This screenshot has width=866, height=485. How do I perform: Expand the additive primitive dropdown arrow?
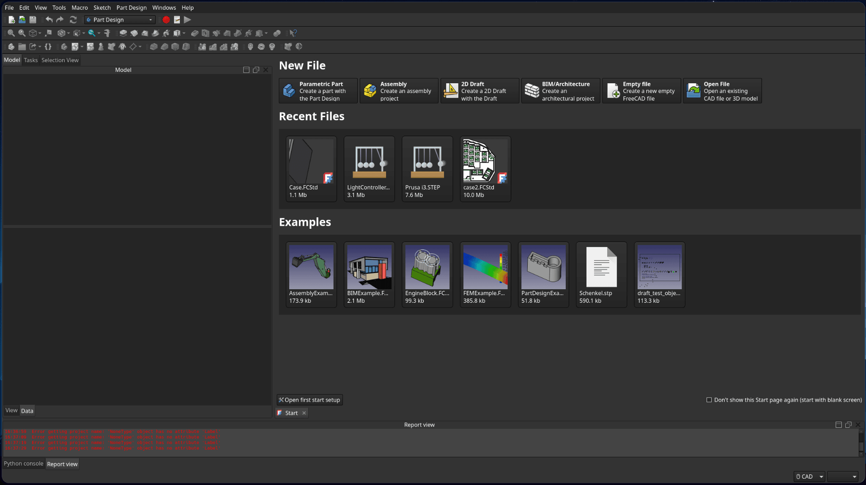[184, 33]
